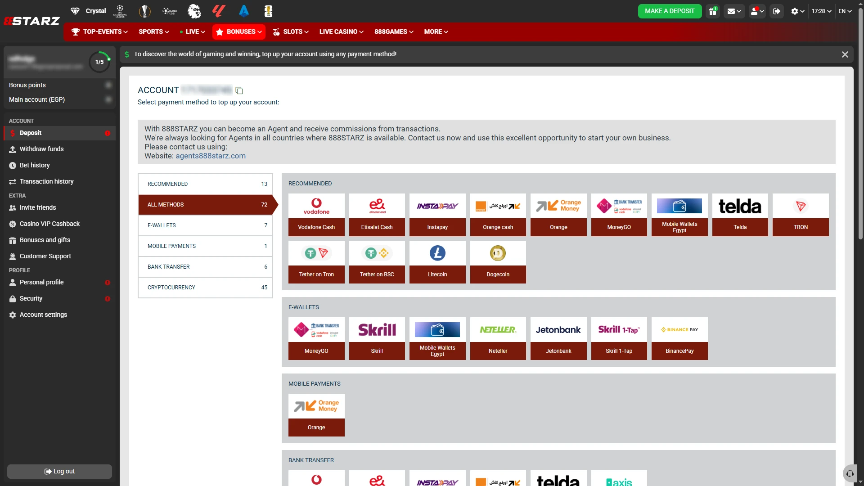The height and width of the screenshot is (486, 864).
Task: Choose Etisalat Cash payment method
Action: [377, 215]
